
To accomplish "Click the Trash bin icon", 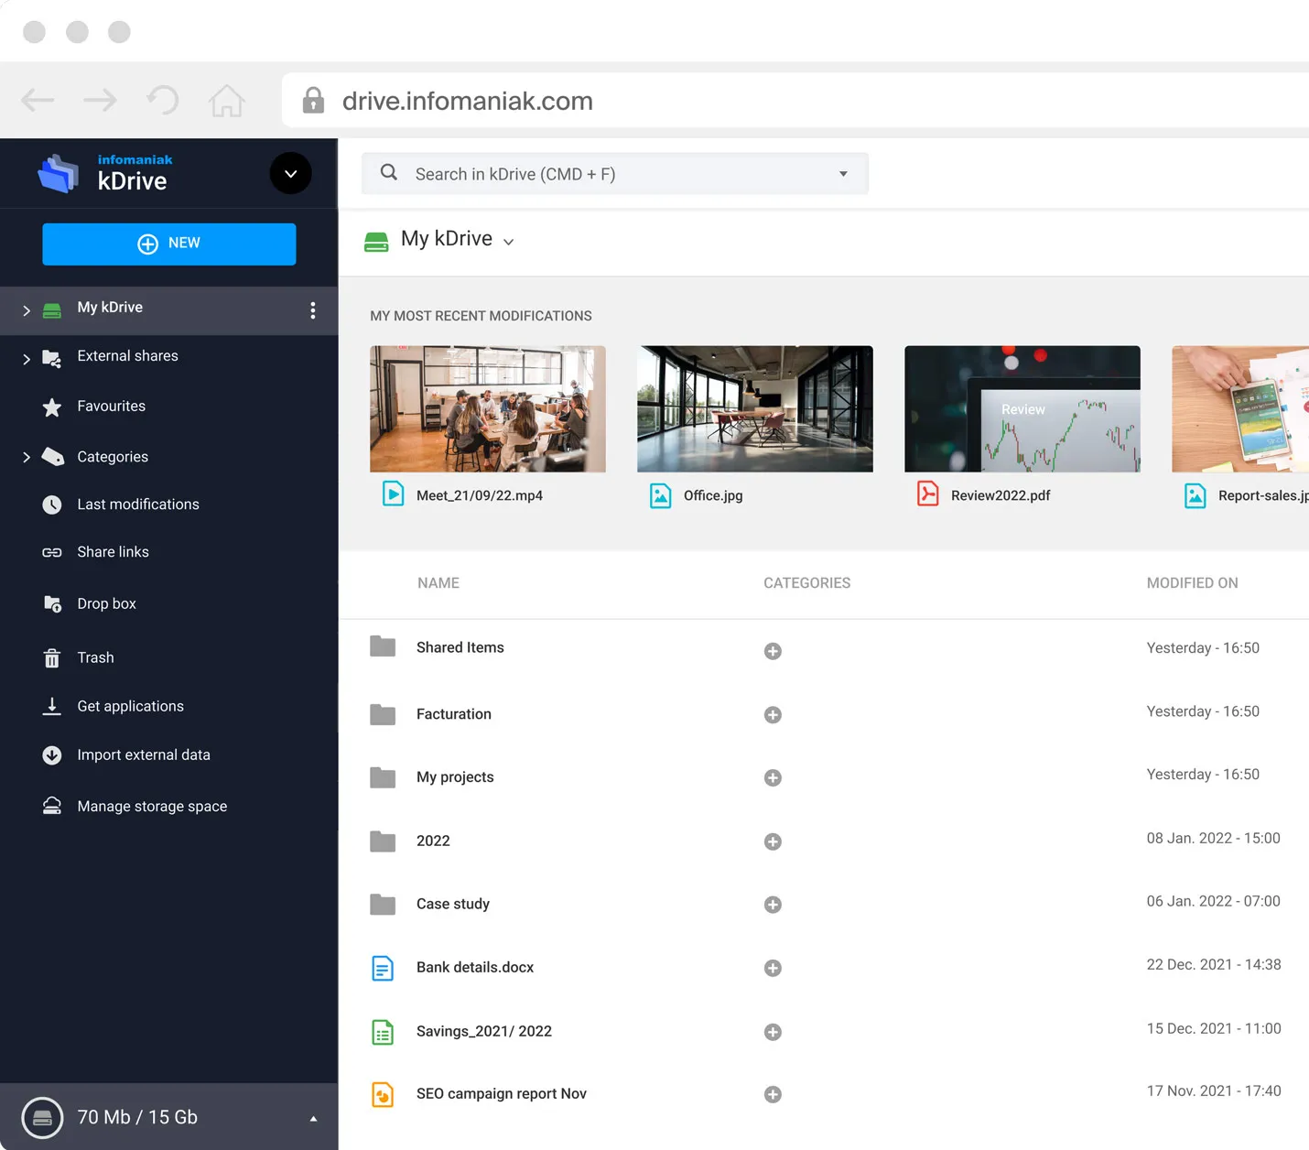I will pos(52,657).
